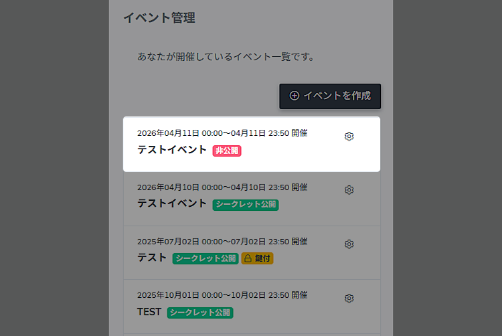Open settings gear for the 04月10日 テストイベント

point(349,190)
